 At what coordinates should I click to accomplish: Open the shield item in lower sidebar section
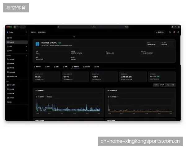point(17,89)
